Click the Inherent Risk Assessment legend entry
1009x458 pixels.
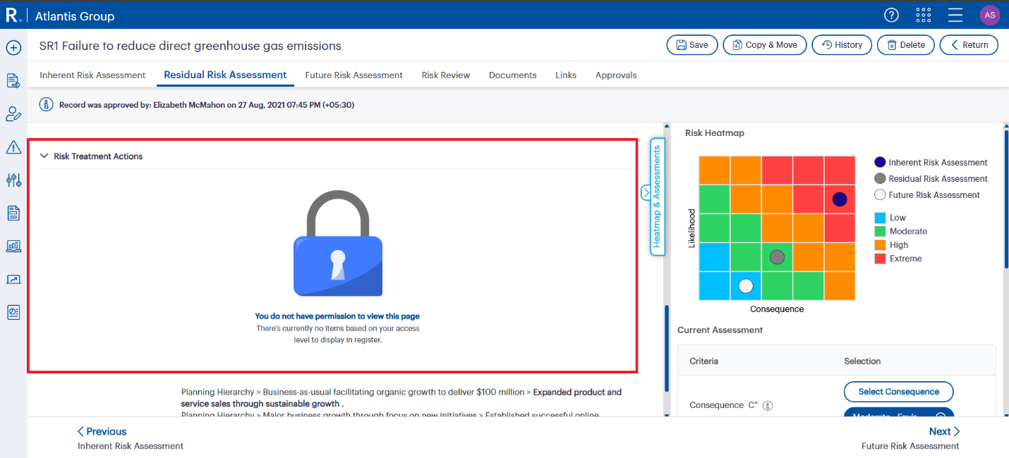tap(931, 162)
